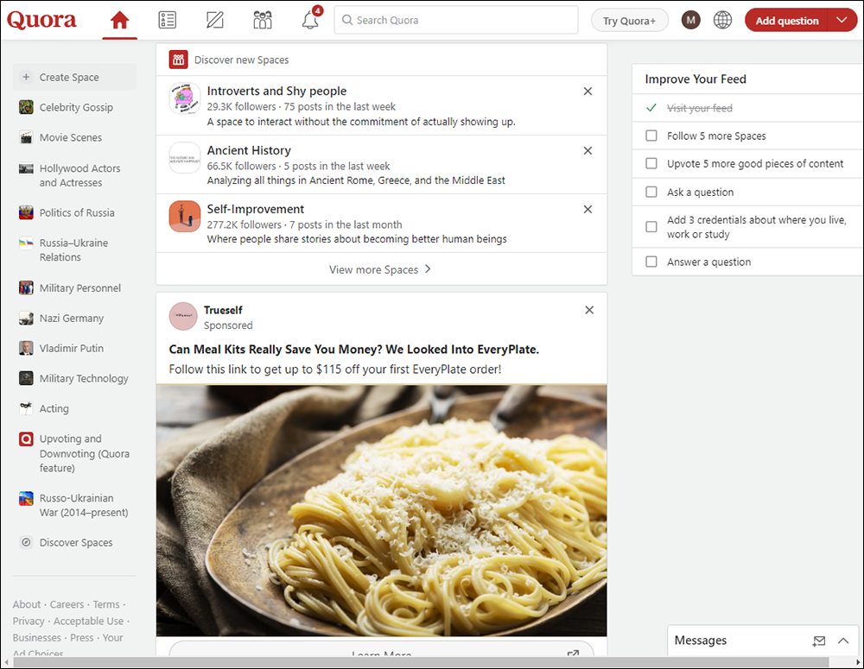Click the new message compose icon
The width and height of the screenshot is (864, 669).
tap(819, 641)
